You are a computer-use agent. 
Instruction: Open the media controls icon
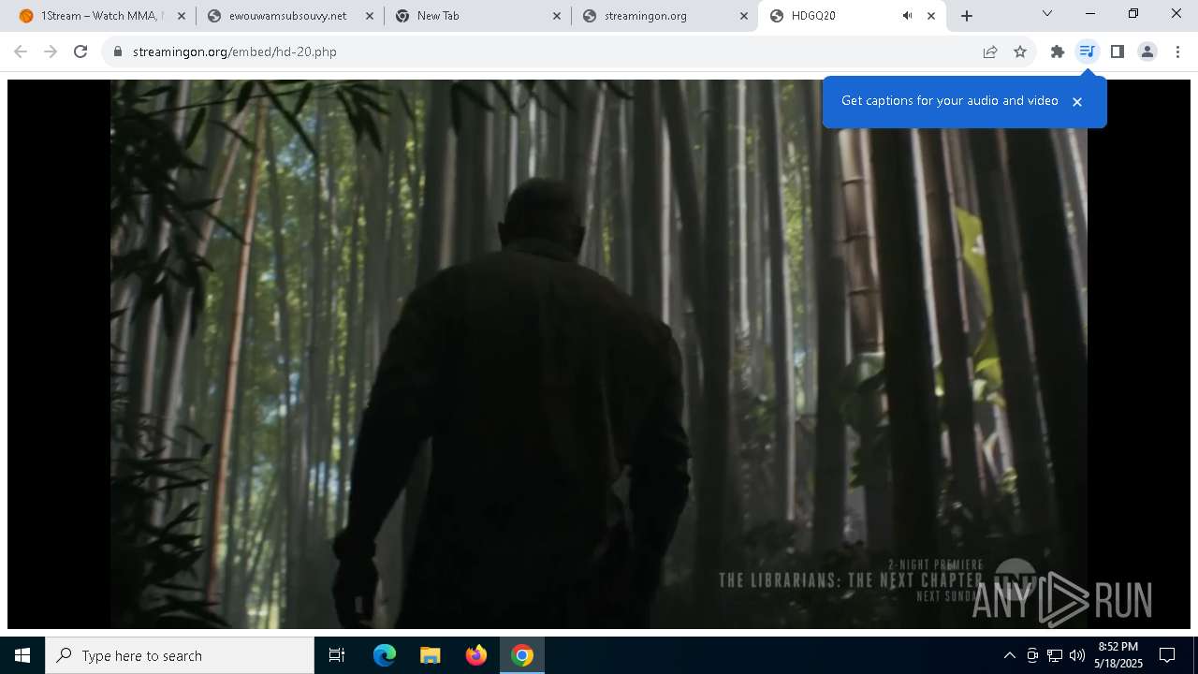(1087, 51)
